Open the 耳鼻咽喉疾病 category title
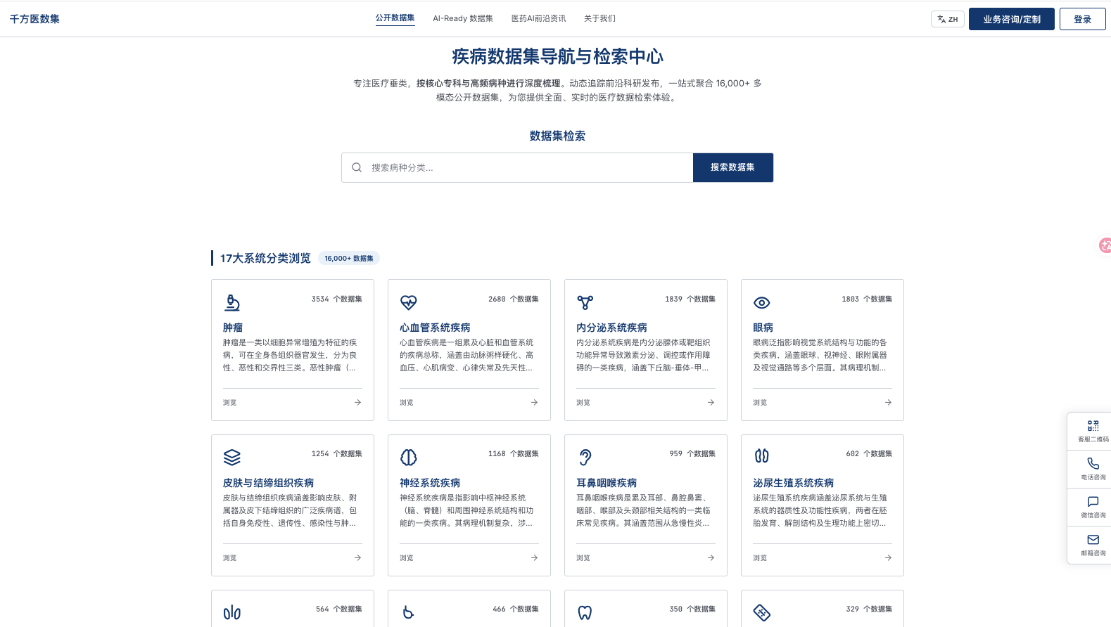Image resolution: width=1111 pixels, height=627 pixels. (x=607, y=483)
